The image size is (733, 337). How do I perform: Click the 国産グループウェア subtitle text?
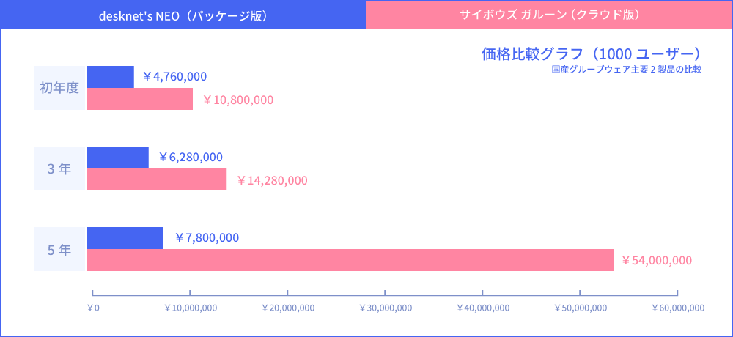click(x=627, y=70)
